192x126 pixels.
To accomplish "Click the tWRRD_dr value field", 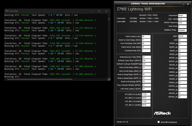I will click(x=182, y=79).
